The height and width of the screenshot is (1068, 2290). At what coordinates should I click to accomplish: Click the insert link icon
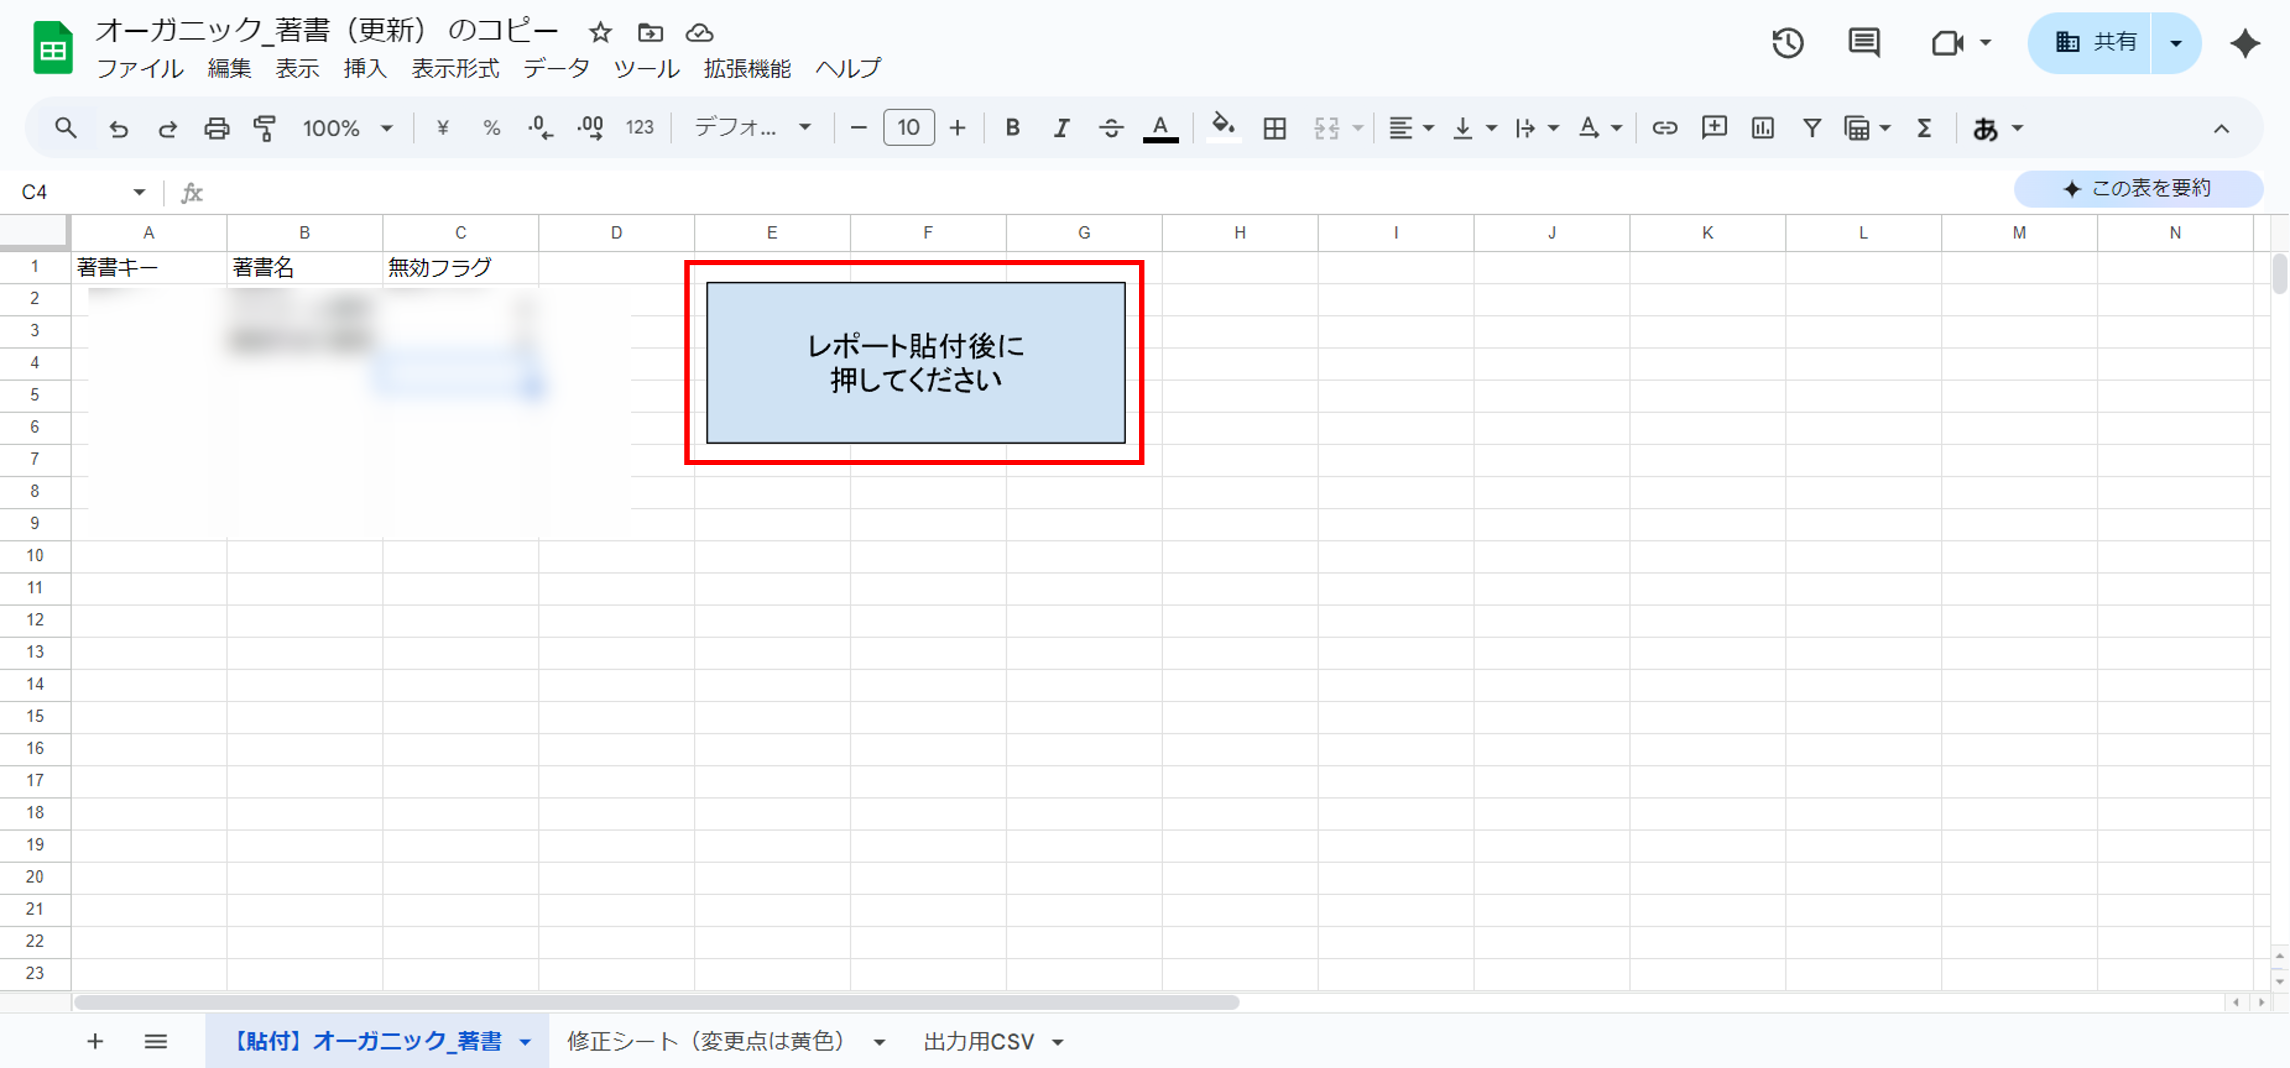(1664, 128)
